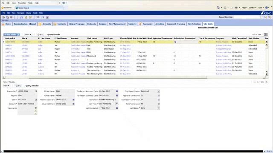Open the Planned Visit Start calendar icon
273x153 pixels.
click(73, 100)
